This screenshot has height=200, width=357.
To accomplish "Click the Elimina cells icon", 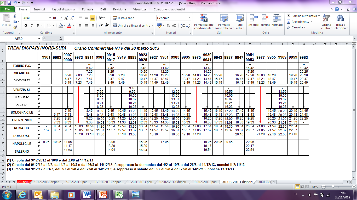I will (x=266, y=18).
